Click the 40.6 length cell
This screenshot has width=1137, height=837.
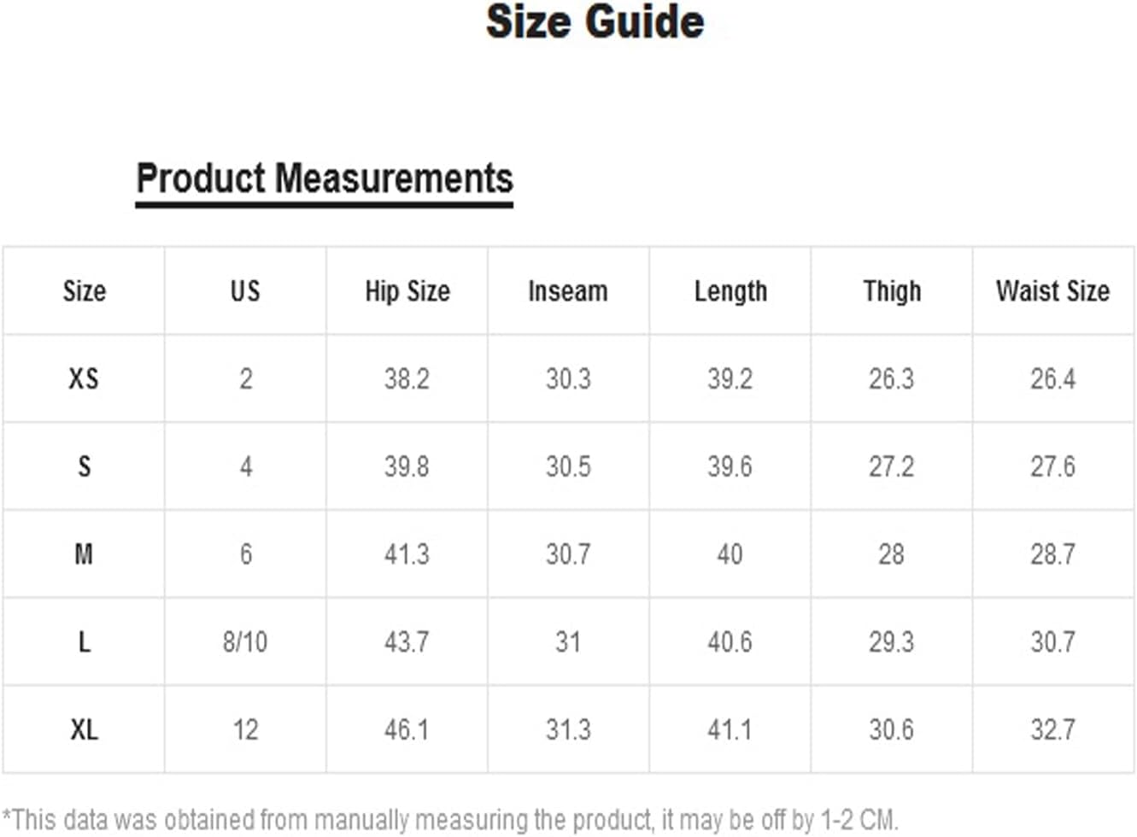coord(730,641)
